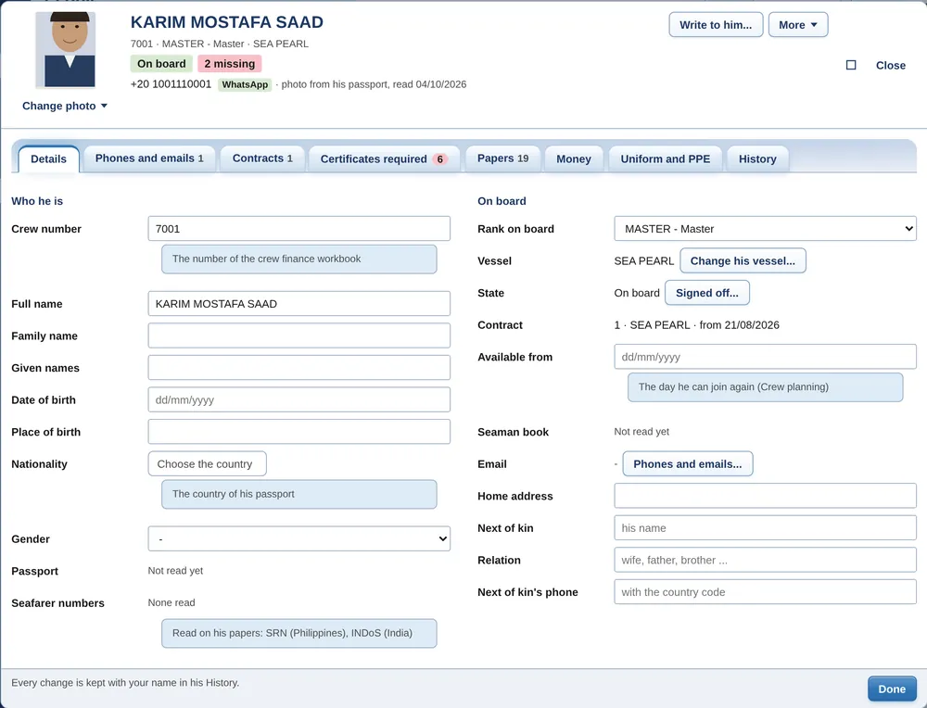
Task: Open the Uniform and PPE tab
Action: point(665,159)
